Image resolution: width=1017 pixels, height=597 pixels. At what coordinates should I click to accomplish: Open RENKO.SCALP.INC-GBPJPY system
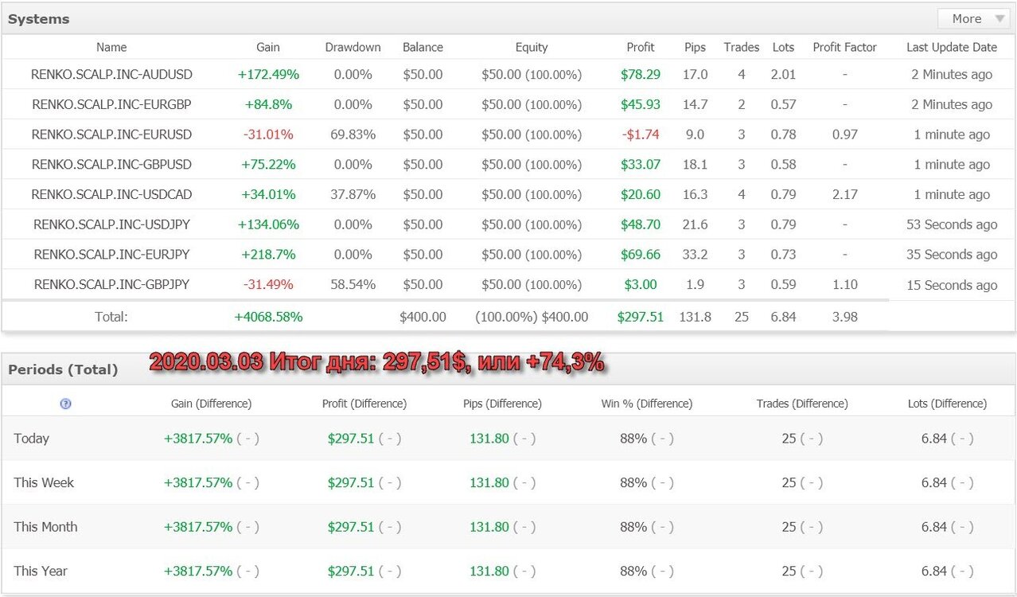111,284
